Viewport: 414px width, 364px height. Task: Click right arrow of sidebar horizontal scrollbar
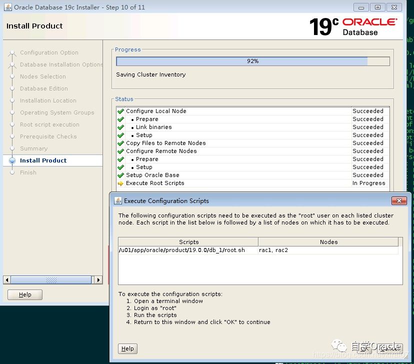coord(98,280)
